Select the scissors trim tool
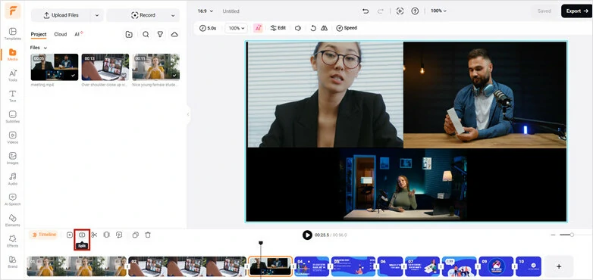The width and height of the screenshot is (593, 280). (94, 235)
